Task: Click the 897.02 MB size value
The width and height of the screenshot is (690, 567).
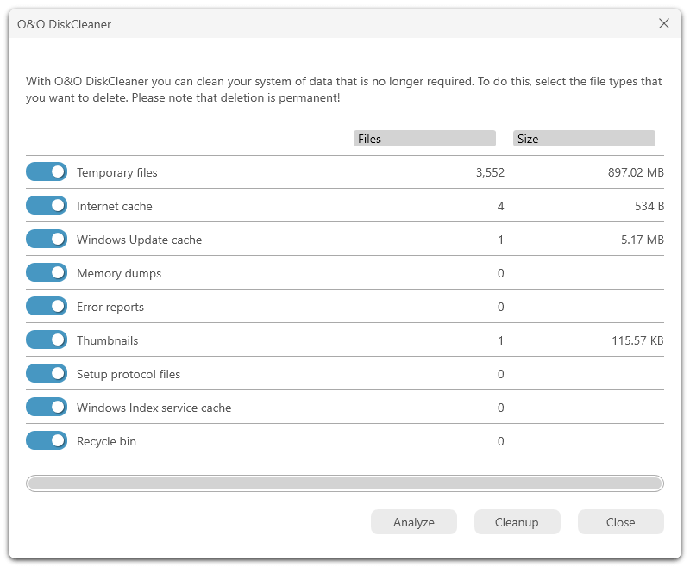Action: 636,172
